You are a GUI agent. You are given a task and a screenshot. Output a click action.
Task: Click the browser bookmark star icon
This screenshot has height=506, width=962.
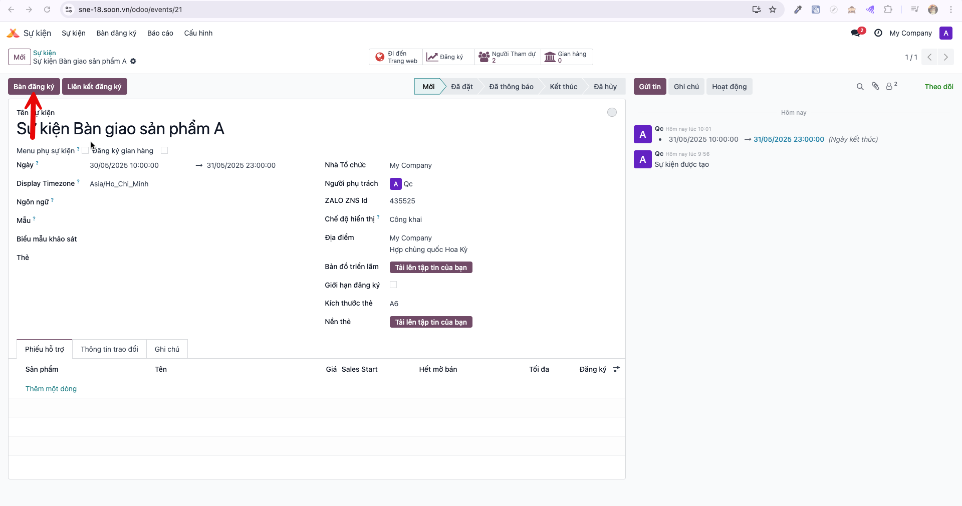pyautogui.click(x=773, y=10)
